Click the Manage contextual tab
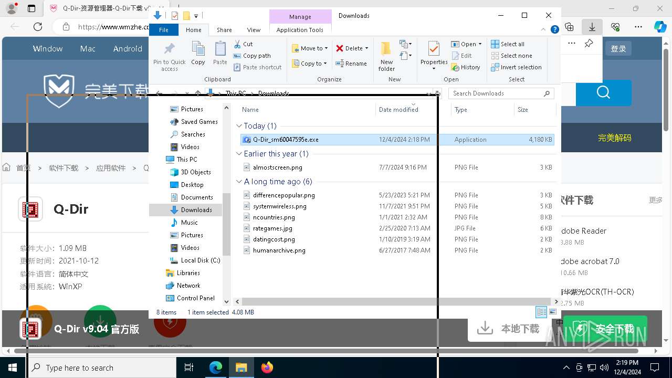The width and height of the screenshot is (672, 378). click(300, 17)
